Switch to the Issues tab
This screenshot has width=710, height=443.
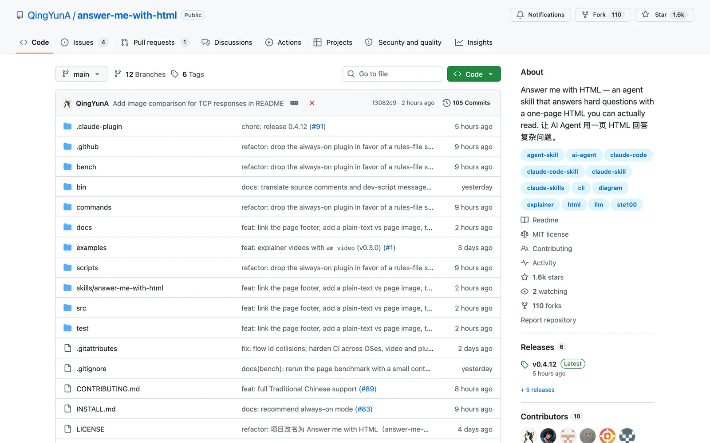coord(84,42)
